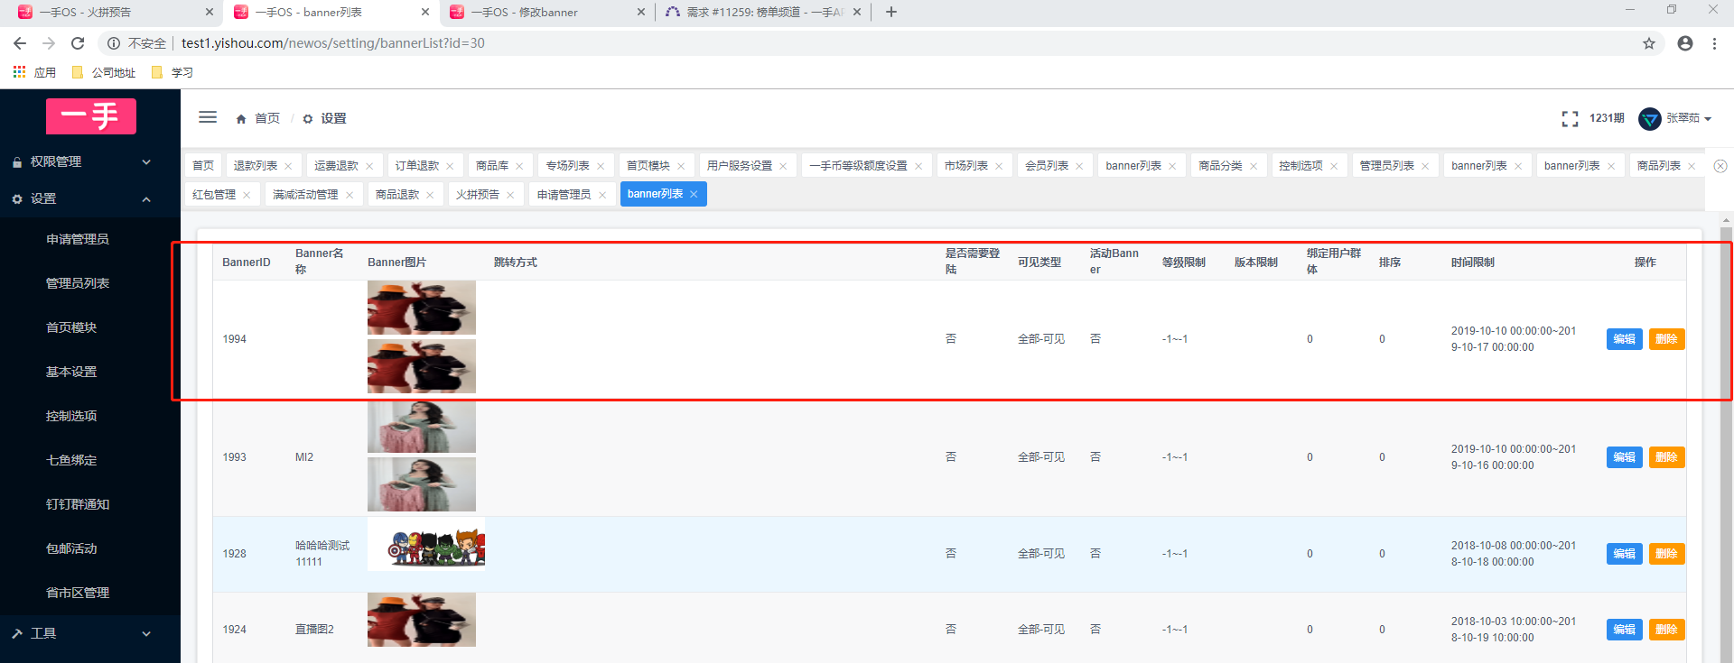Click the browser address bar URL
Screen dimensions: 1734x663
pos(333,43)
